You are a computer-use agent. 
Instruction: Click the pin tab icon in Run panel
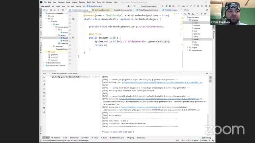(44, 112)
